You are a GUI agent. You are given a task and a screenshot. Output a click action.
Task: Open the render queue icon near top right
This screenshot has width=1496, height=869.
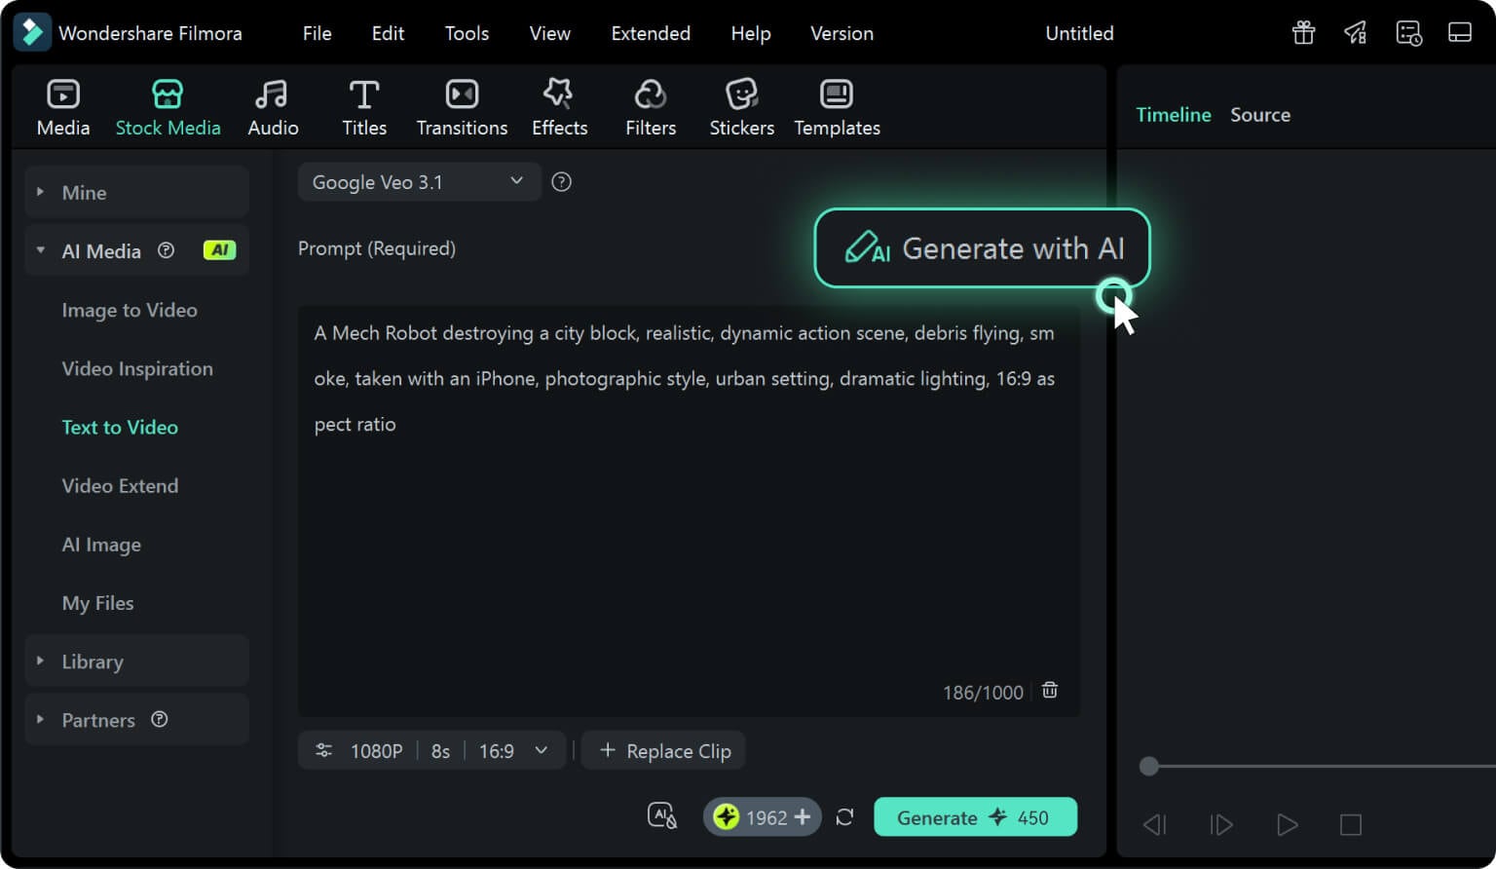pyautogui.click(x=1409, y=32)
